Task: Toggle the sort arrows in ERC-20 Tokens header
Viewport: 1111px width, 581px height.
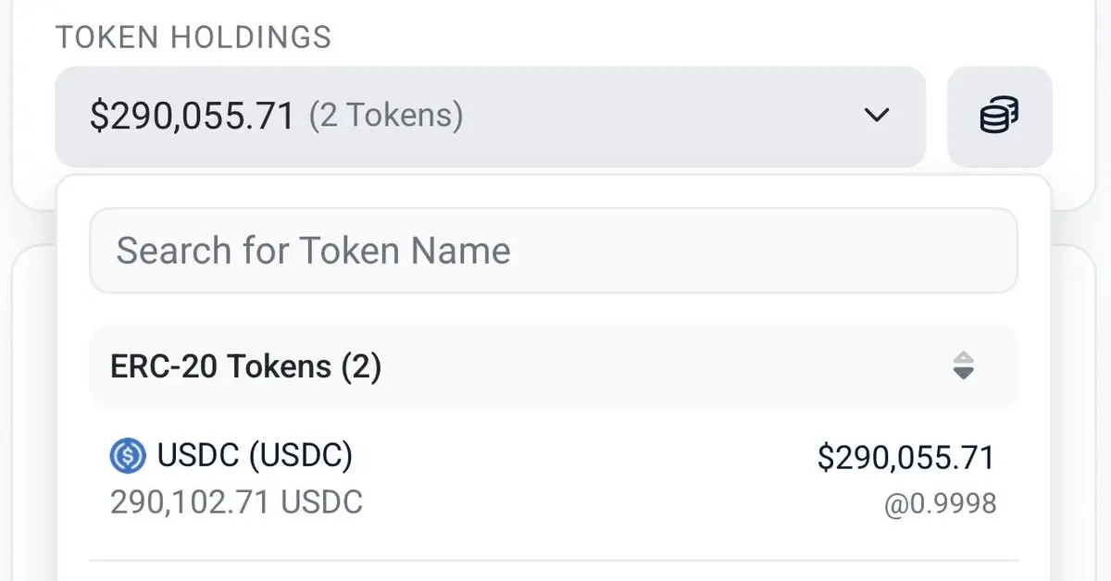Action: point(964,366)
